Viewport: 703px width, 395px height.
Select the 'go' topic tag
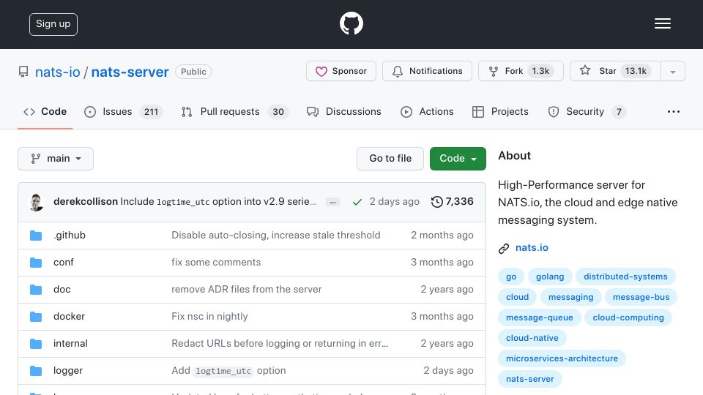point(511,276)
